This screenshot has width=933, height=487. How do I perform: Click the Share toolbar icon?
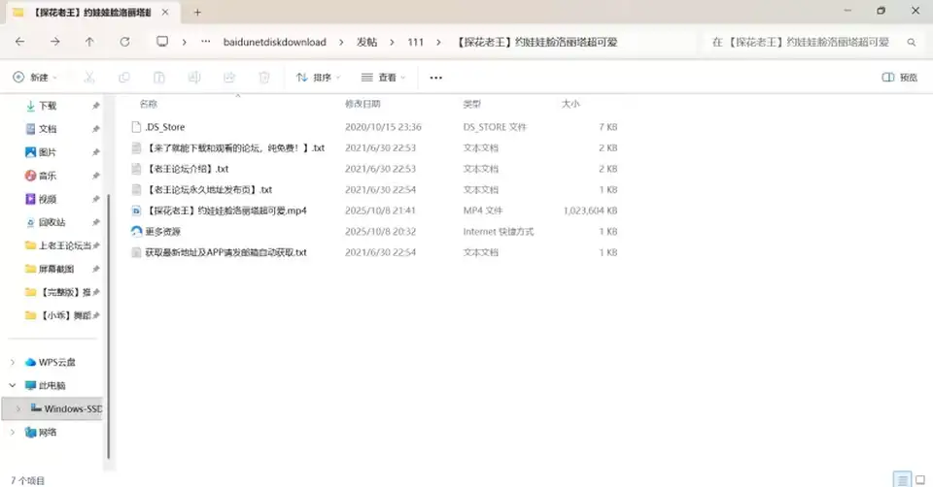[229, 78]
